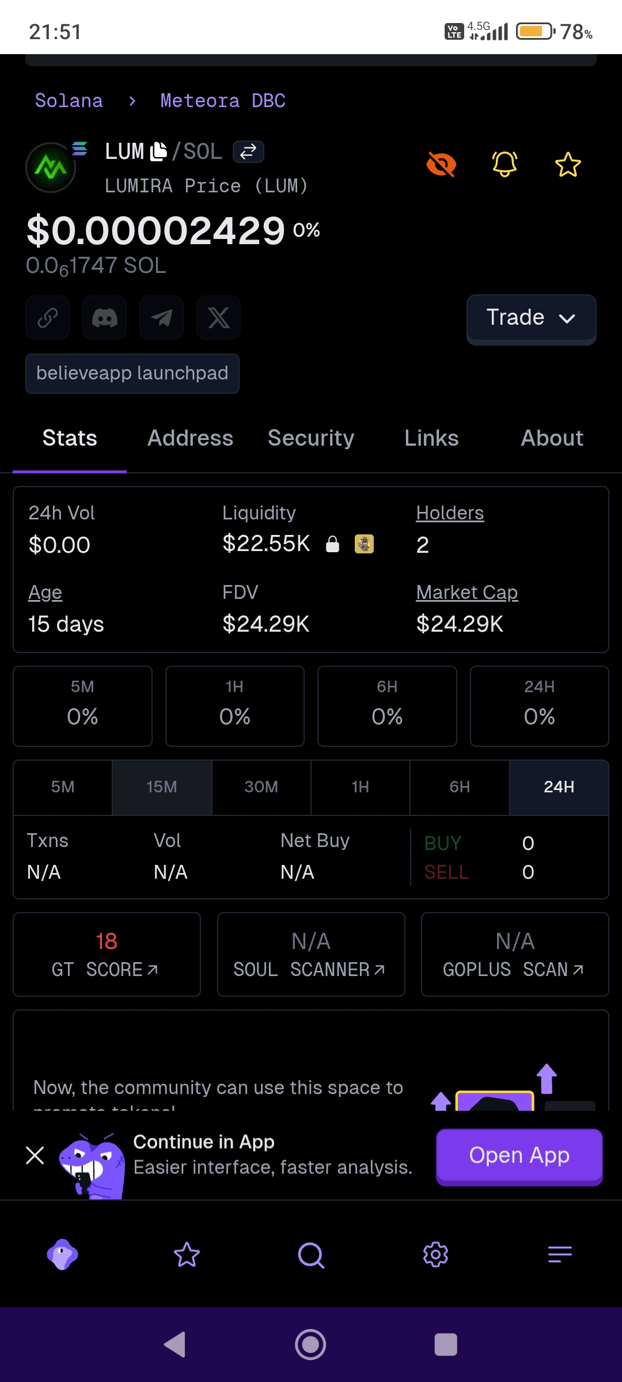Swap the LUM/SOL pair direction

248,152
